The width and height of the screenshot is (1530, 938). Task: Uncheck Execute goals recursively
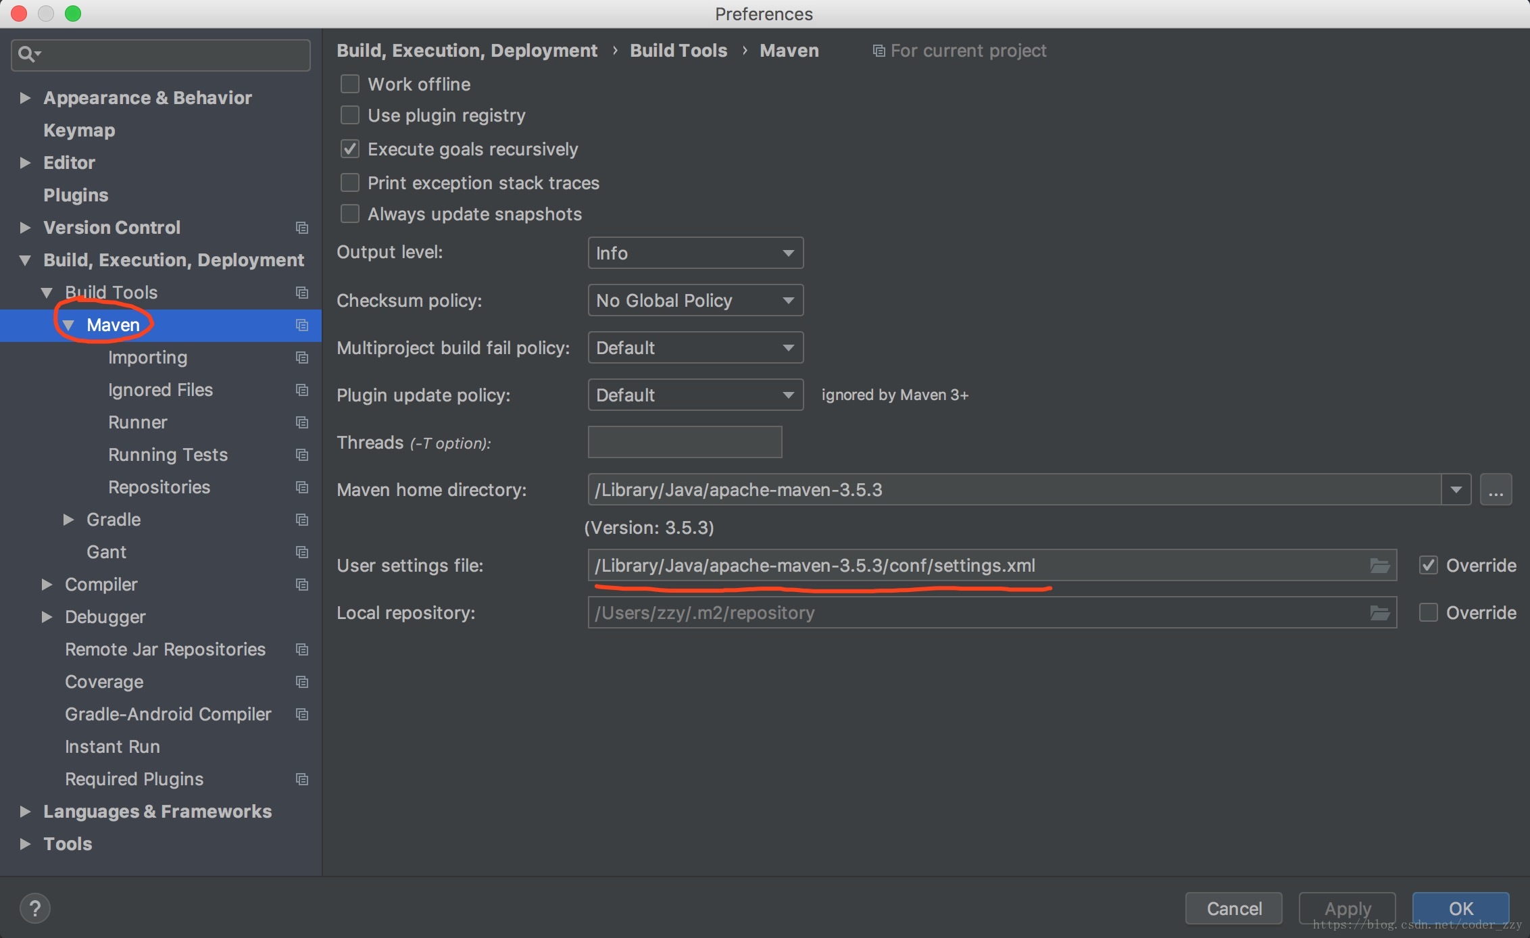pos(350,149)
